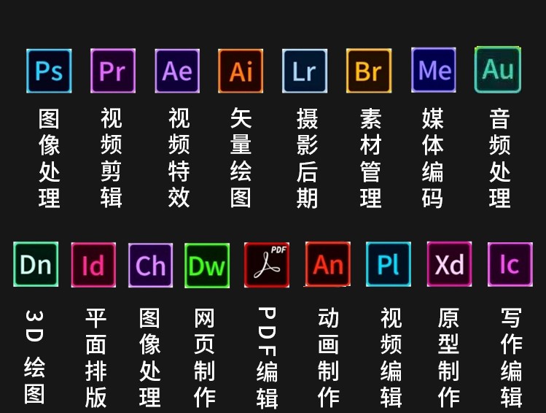
Task: Open the Bridge Br icon
Action: 369,71
